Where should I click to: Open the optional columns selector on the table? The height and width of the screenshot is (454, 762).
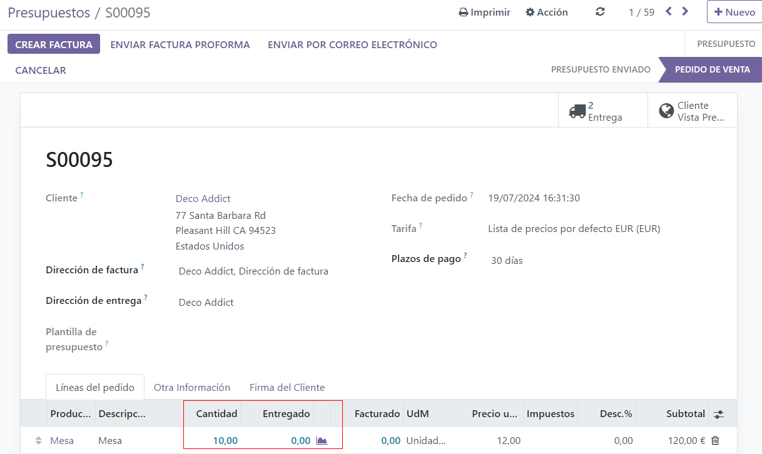tap(718, 413)
